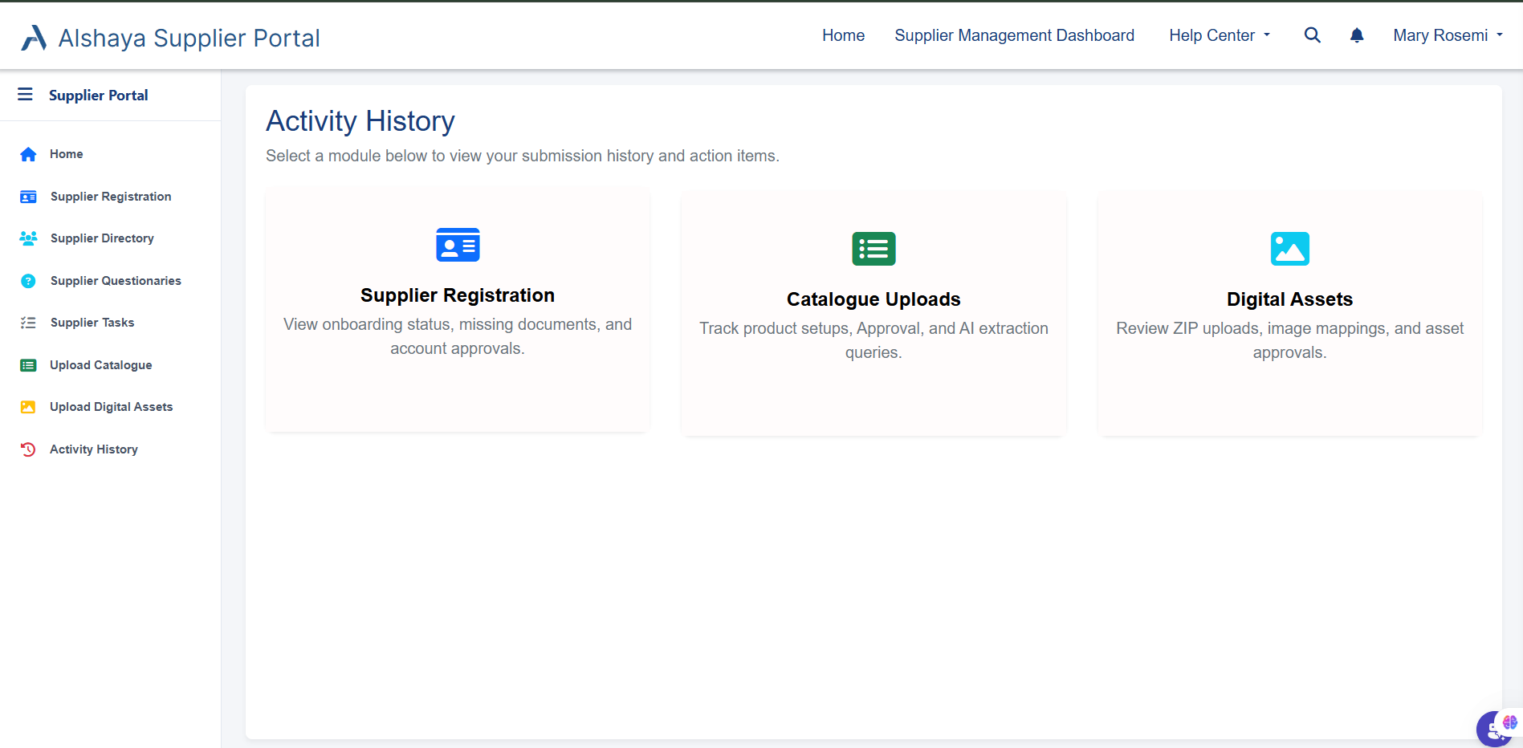Click the picture icon in Digital Assets card
1523x748 pixels.
point(1290,249)
